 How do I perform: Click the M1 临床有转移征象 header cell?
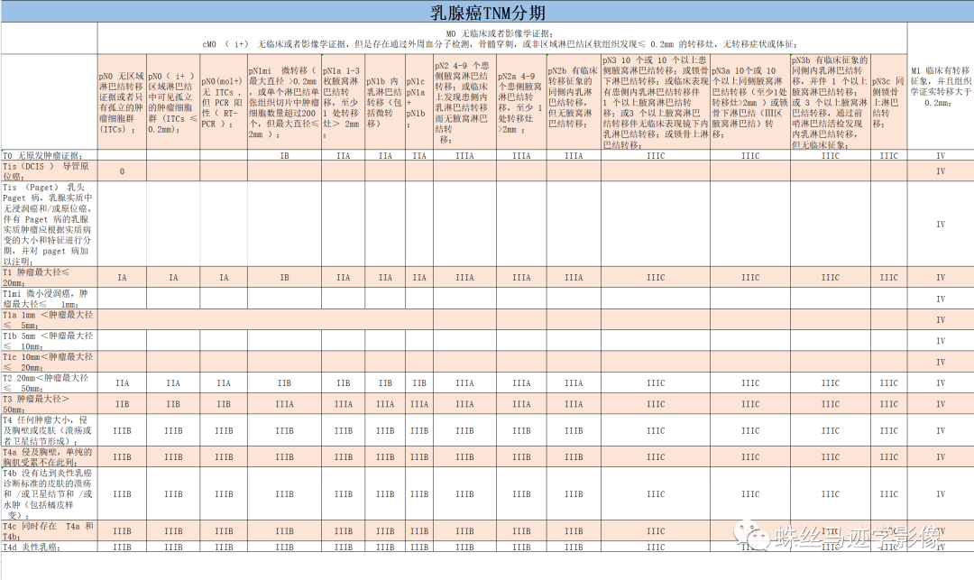[x=941, y=87]
